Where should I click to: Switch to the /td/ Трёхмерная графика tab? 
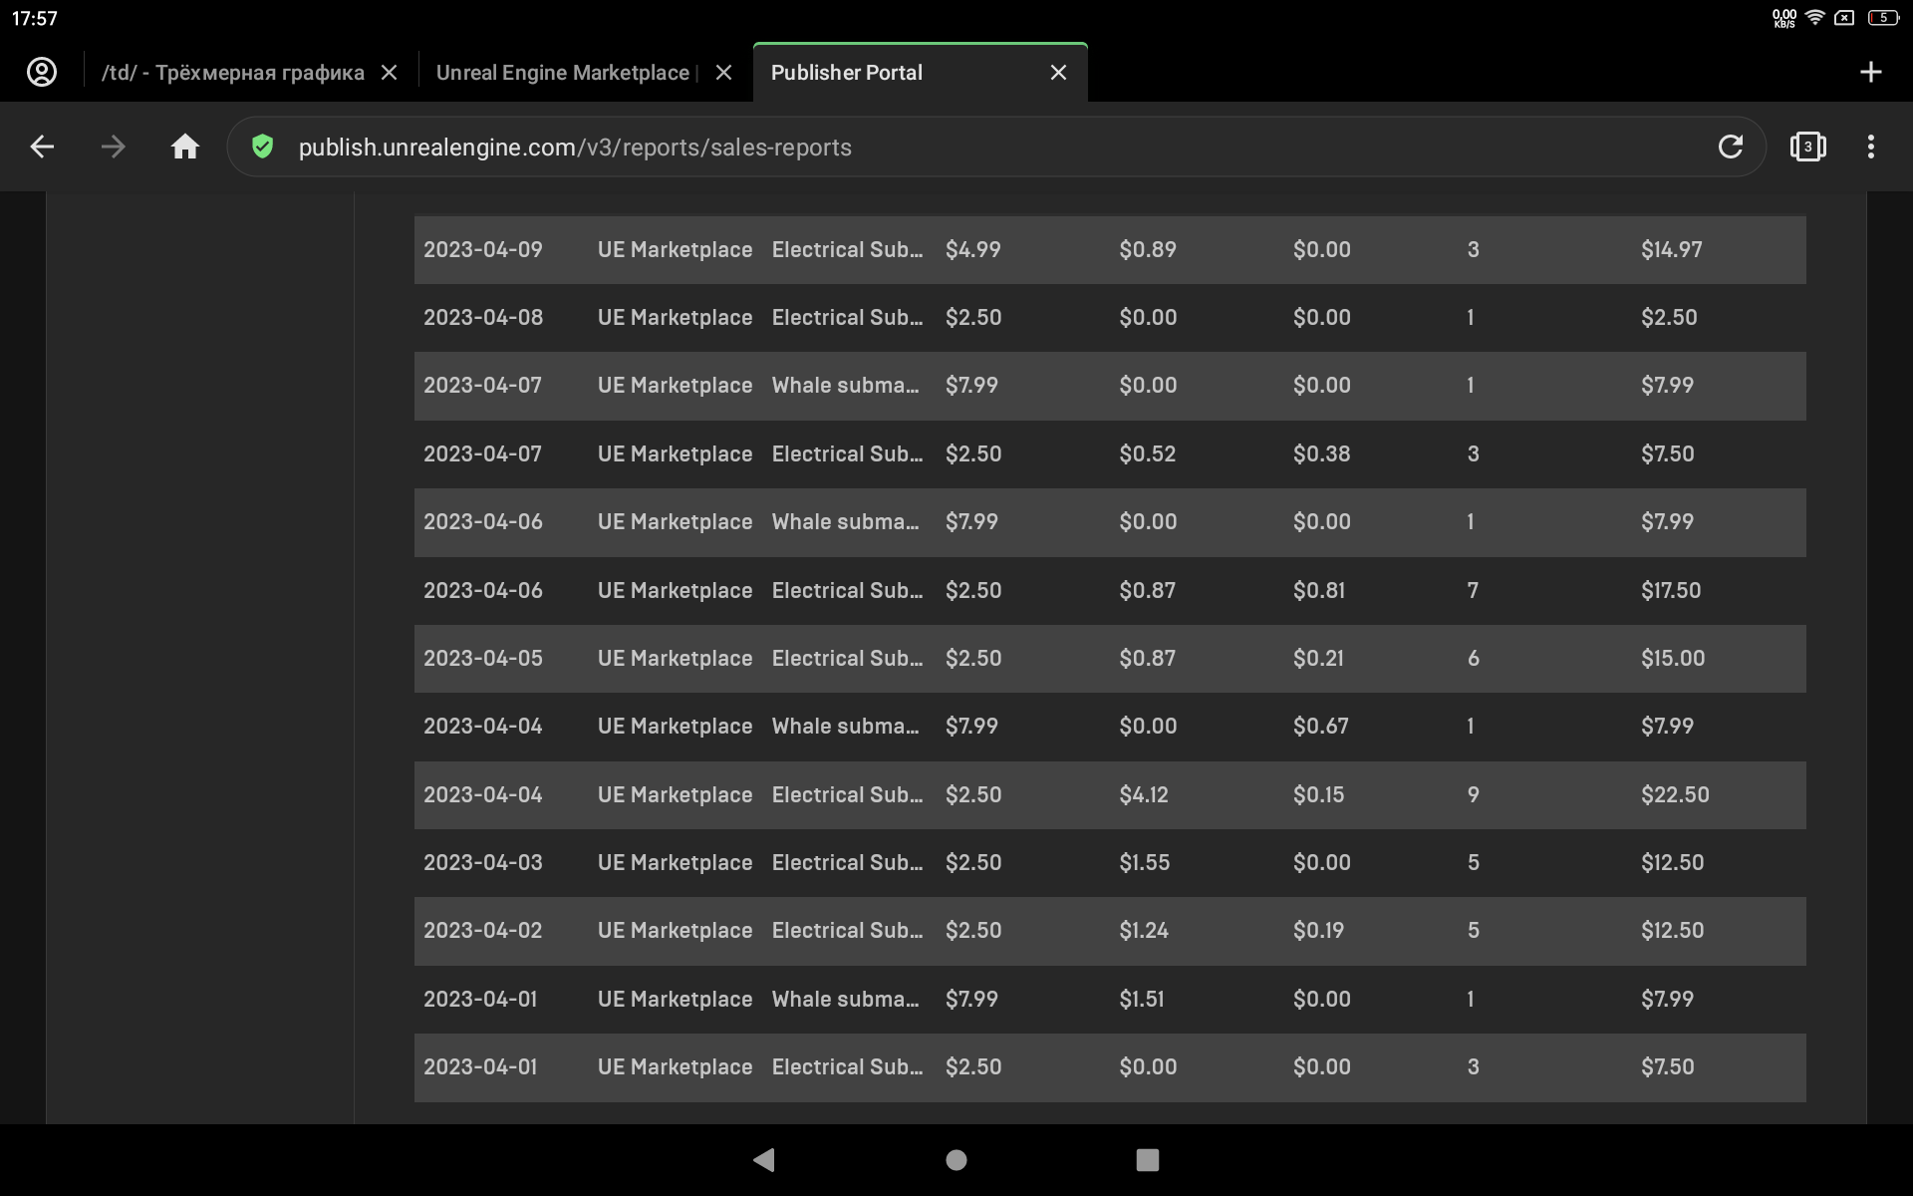click(233, 73)
